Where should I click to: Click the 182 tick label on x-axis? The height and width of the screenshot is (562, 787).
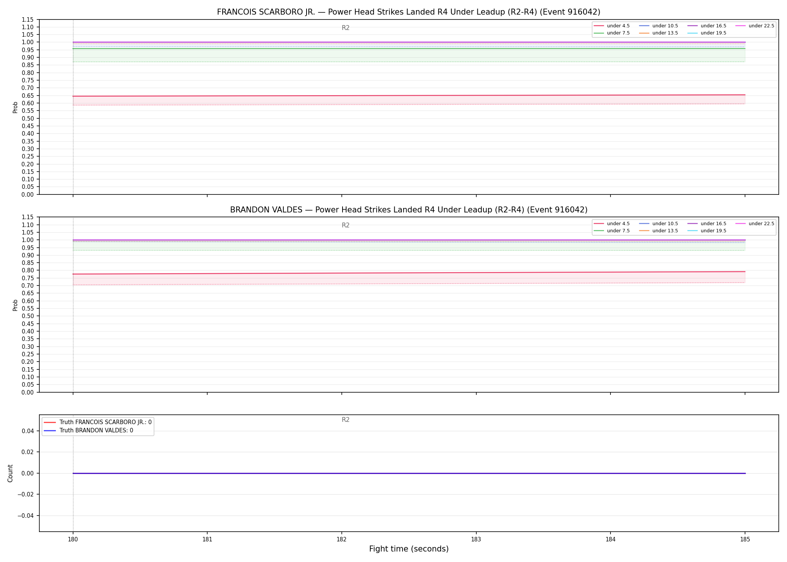point(341,540)
